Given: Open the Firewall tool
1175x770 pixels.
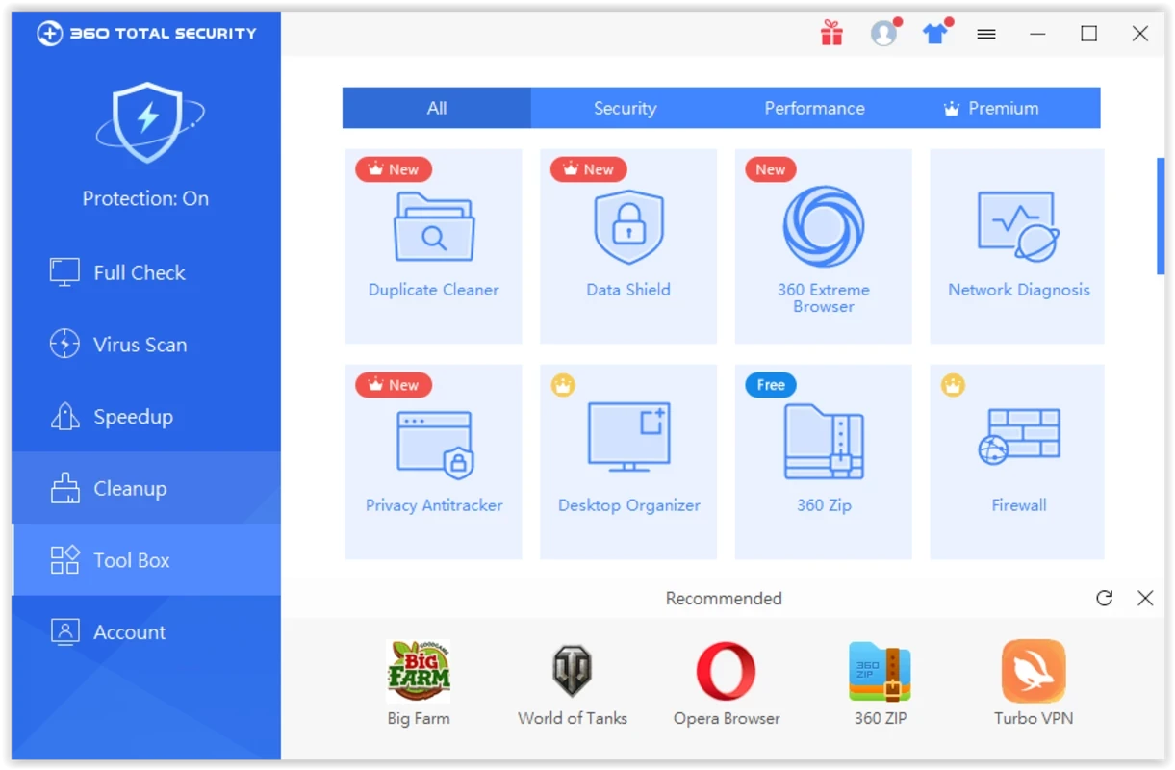Looking at the screenshot, I should [x=1017, y=462].
